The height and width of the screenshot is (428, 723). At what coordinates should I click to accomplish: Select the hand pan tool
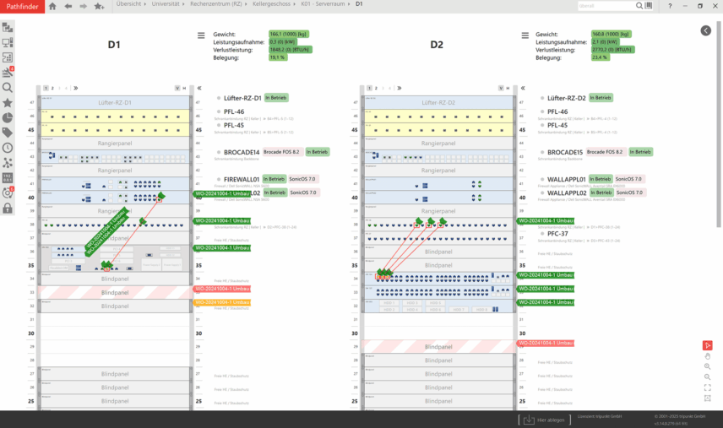707,356
